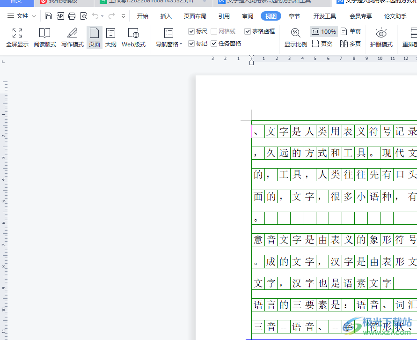Viewport: 417px width, 340px height.
Task: Set zoom to 100% button
Action: point(324,32)
